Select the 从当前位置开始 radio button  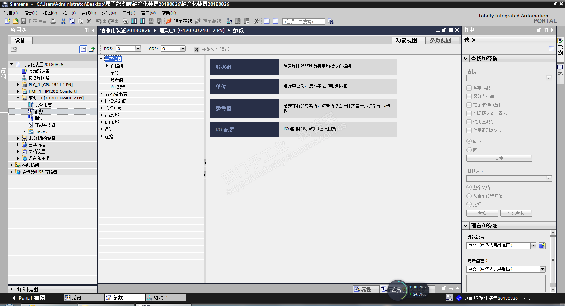(x=469, y=196)
